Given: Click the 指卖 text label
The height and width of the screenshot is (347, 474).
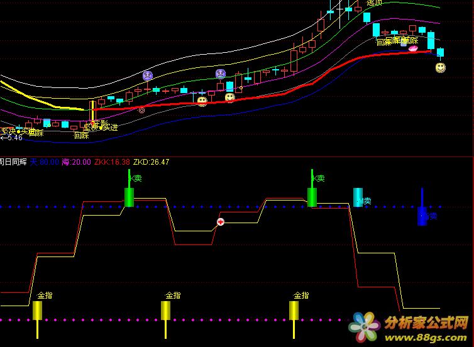Looking at the screenshot, I should point(429,216).
